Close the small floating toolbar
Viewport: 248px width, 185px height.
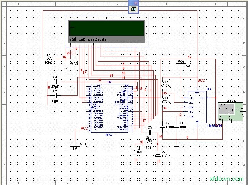[x=136, y=3]
